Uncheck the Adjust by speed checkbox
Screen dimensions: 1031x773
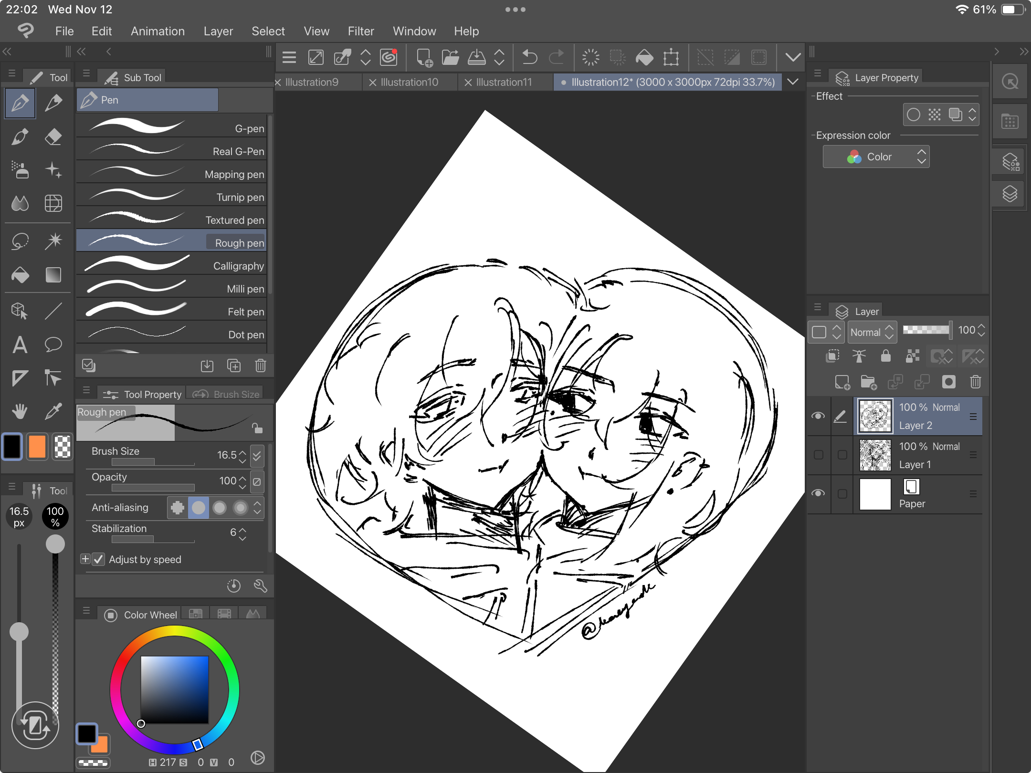(x=98, y=559)
